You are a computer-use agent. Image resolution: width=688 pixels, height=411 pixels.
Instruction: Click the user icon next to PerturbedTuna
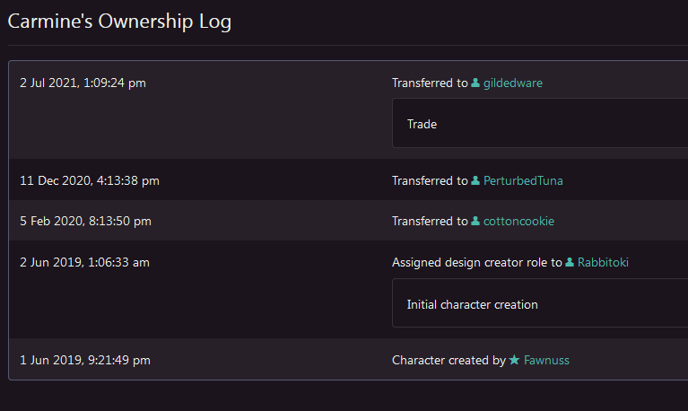[x=475, y=181]
